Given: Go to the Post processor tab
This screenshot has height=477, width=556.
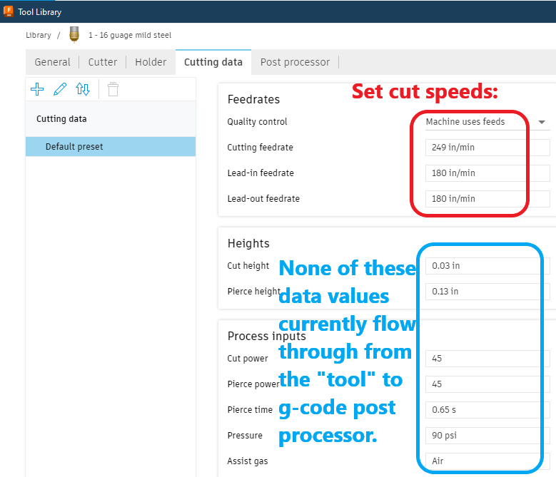Looking at the screenshot, I should [x=295, y=62].
